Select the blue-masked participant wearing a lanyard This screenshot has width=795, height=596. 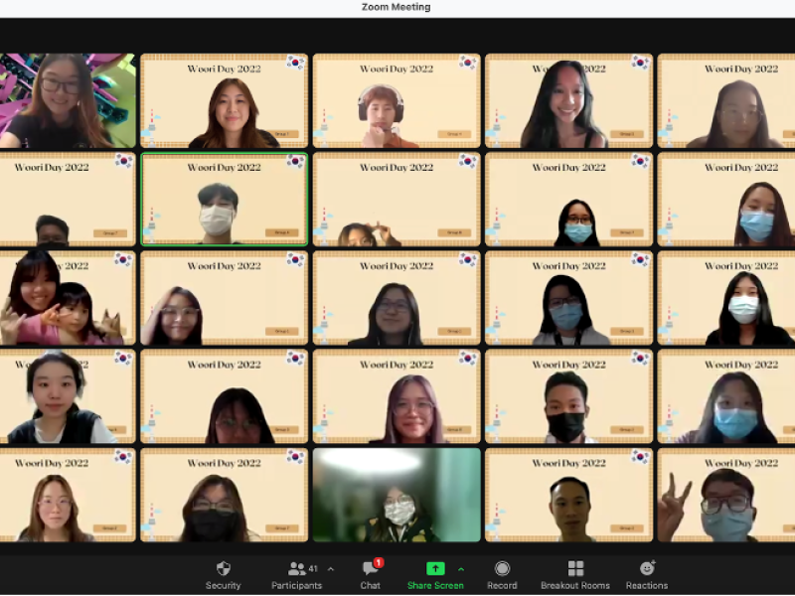coord(568,298)
